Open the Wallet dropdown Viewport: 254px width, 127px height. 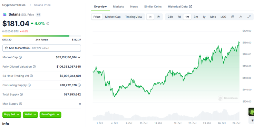coord(30,115)
